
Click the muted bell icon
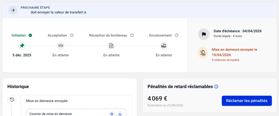(x=203, y=53)
